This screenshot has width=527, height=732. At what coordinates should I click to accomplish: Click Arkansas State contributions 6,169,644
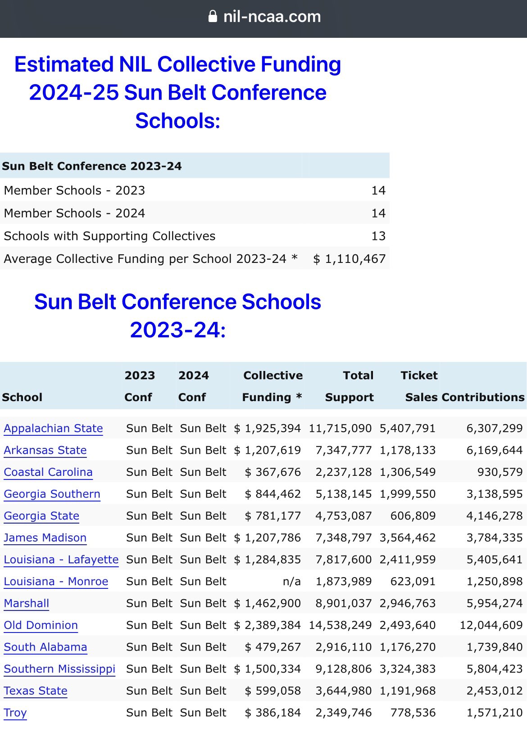coord(495,450)
